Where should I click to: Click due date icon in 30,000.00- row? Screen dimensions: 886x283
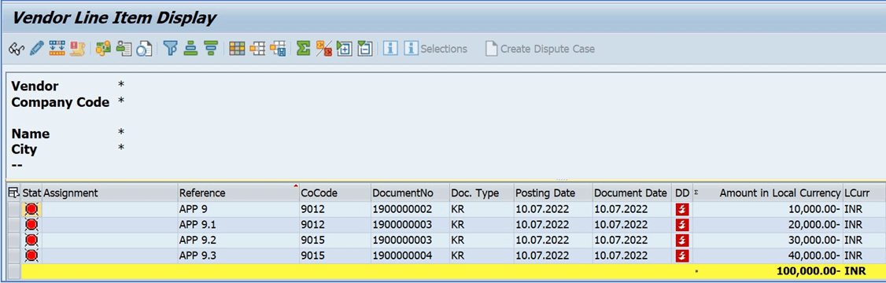682,240
